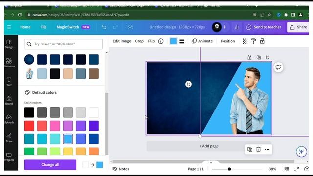This screenshot has height=176, width=313.
Task: Click the fullscreen expand icon
Action: tap(297, 169)
